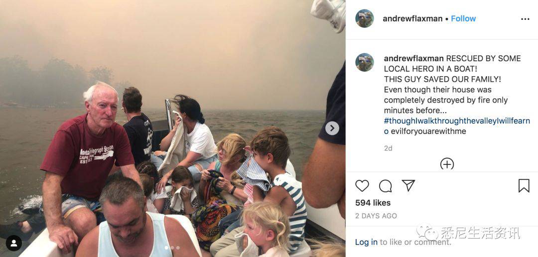Click caption avatar of andrewflaxman
This screenshot has height=257, width=538.
(364, 62)
